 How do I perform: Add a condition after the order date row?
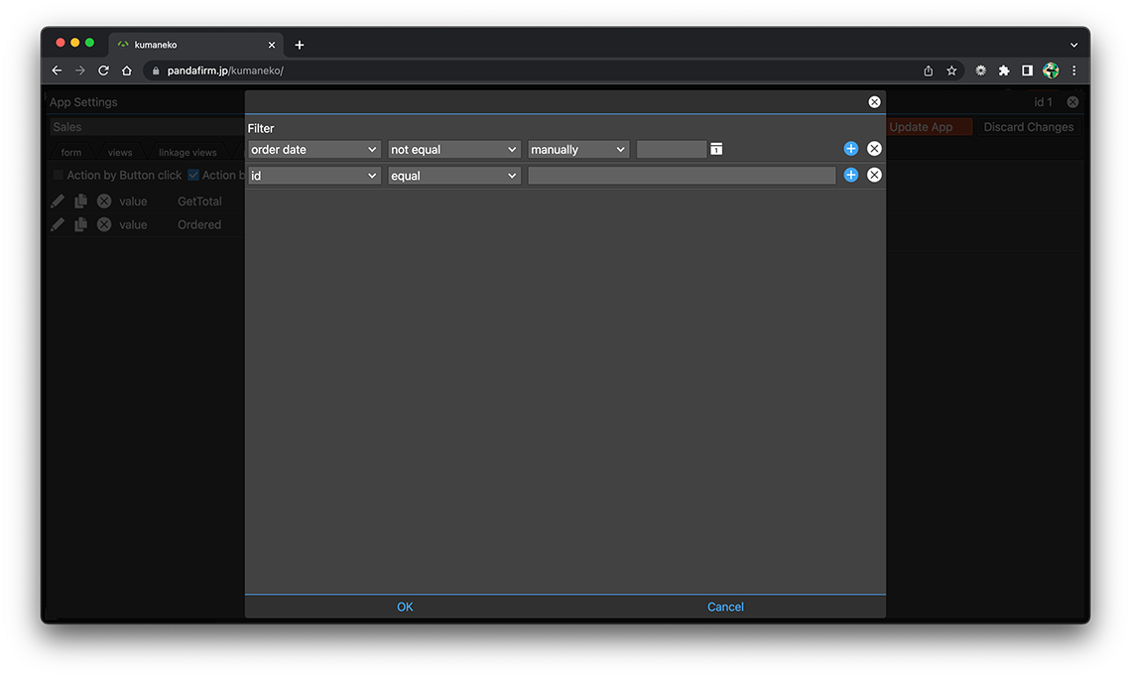pos(850,149)
